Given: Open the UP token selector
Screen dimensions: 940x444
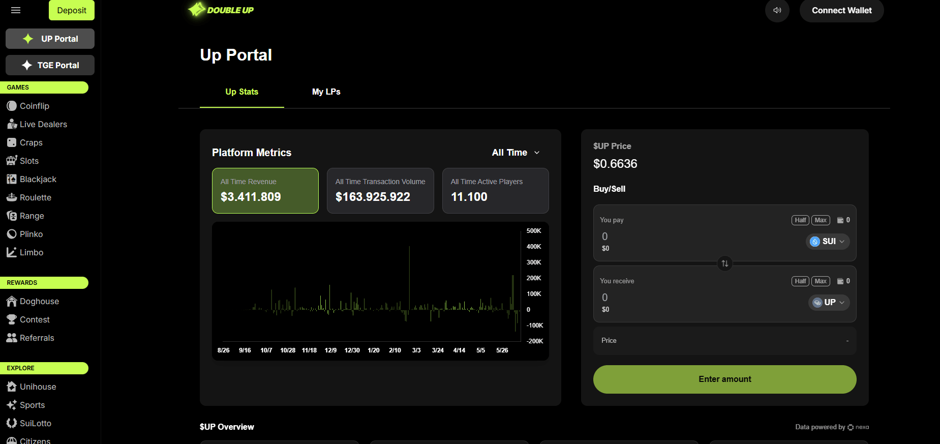Looking at the screenshot, I should (829, 303).
